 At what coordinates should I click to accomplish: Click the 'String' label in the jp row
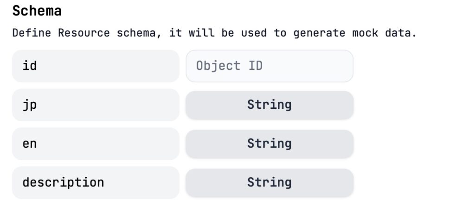pos(269,105)
